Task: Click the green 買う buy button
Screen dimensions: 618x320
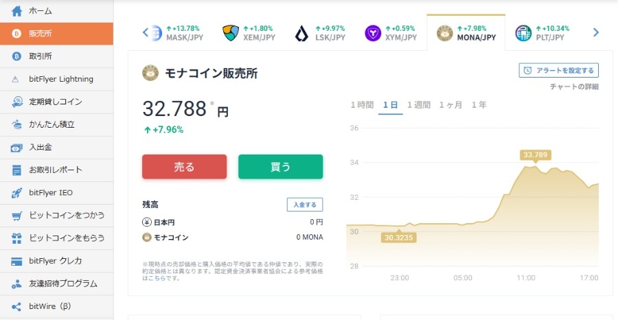Action: tap(281, 167)
